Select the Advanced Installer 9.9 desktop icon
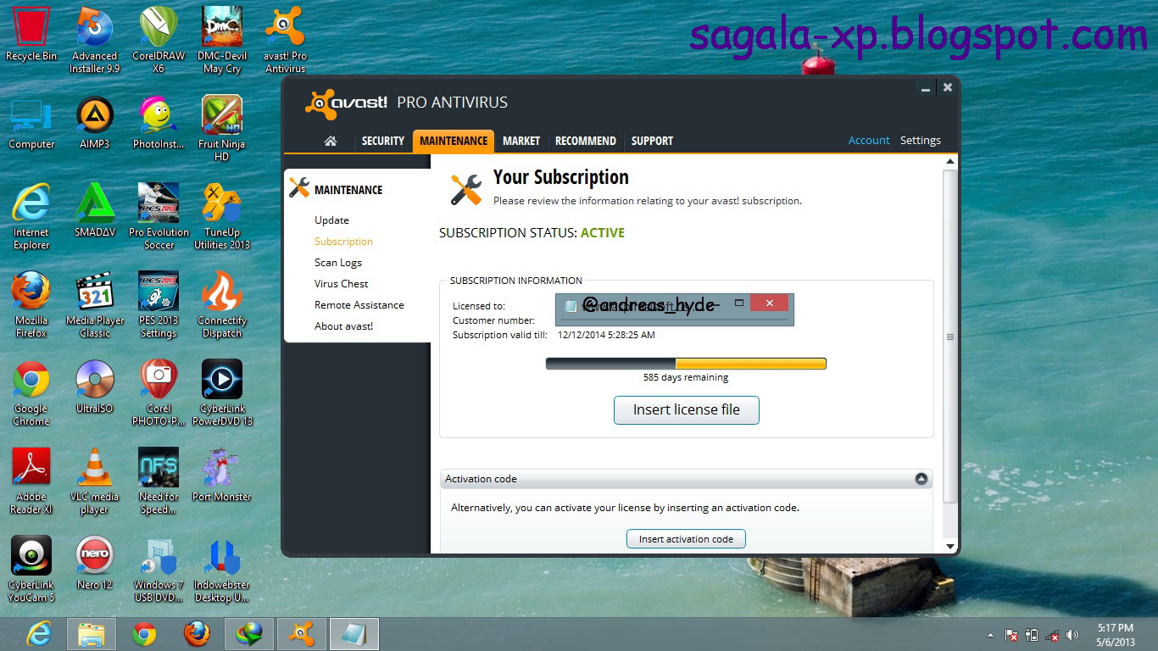Screen dimensions: 1158x651 [x=95, y=41]
